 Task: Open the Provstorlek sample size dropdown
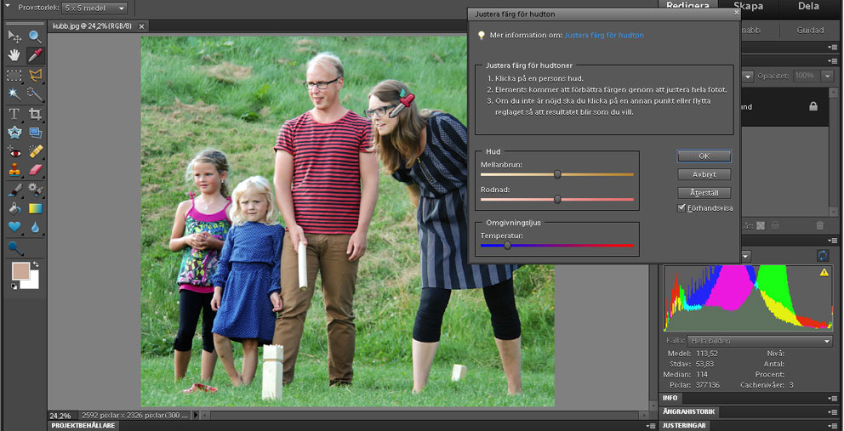coord(95,9)
